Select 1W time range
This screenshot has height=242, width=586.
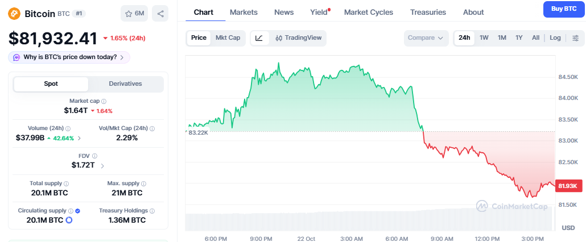(484, 38)
